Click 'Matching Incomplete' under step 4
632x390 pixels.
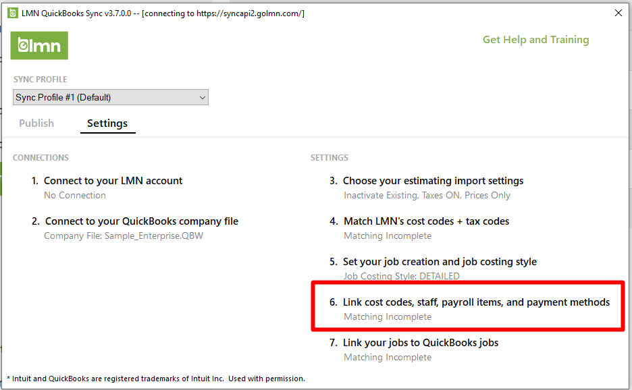click(388, 235)
